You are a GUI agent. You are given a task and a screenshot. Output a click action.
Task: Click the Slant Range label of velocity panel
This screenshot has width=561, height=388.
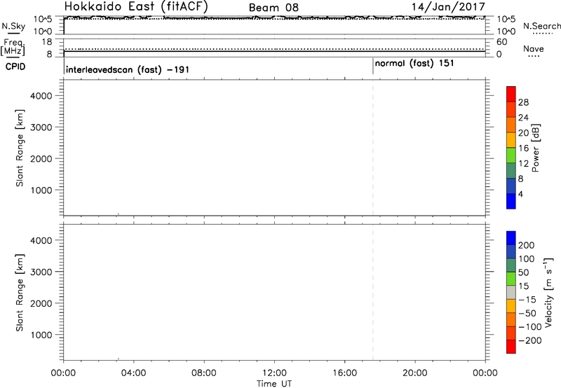(20, 293)
